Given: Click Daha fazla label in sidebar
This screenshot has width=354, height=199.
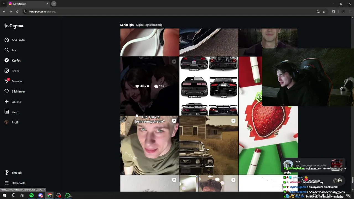Looking at the screenshot, I should [x=19, y=183].
